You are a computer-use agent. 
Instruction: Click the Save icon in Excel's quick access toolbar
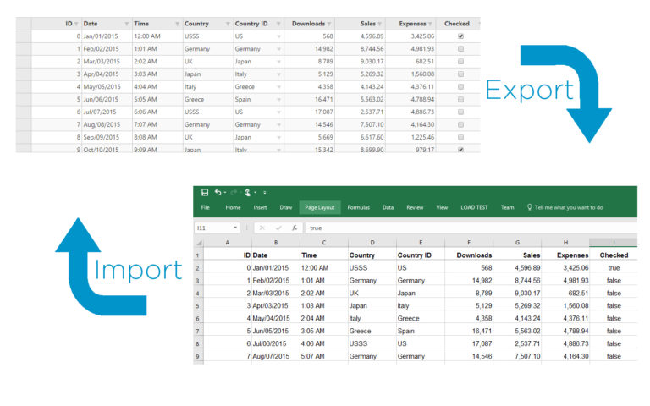pos(205,192)
